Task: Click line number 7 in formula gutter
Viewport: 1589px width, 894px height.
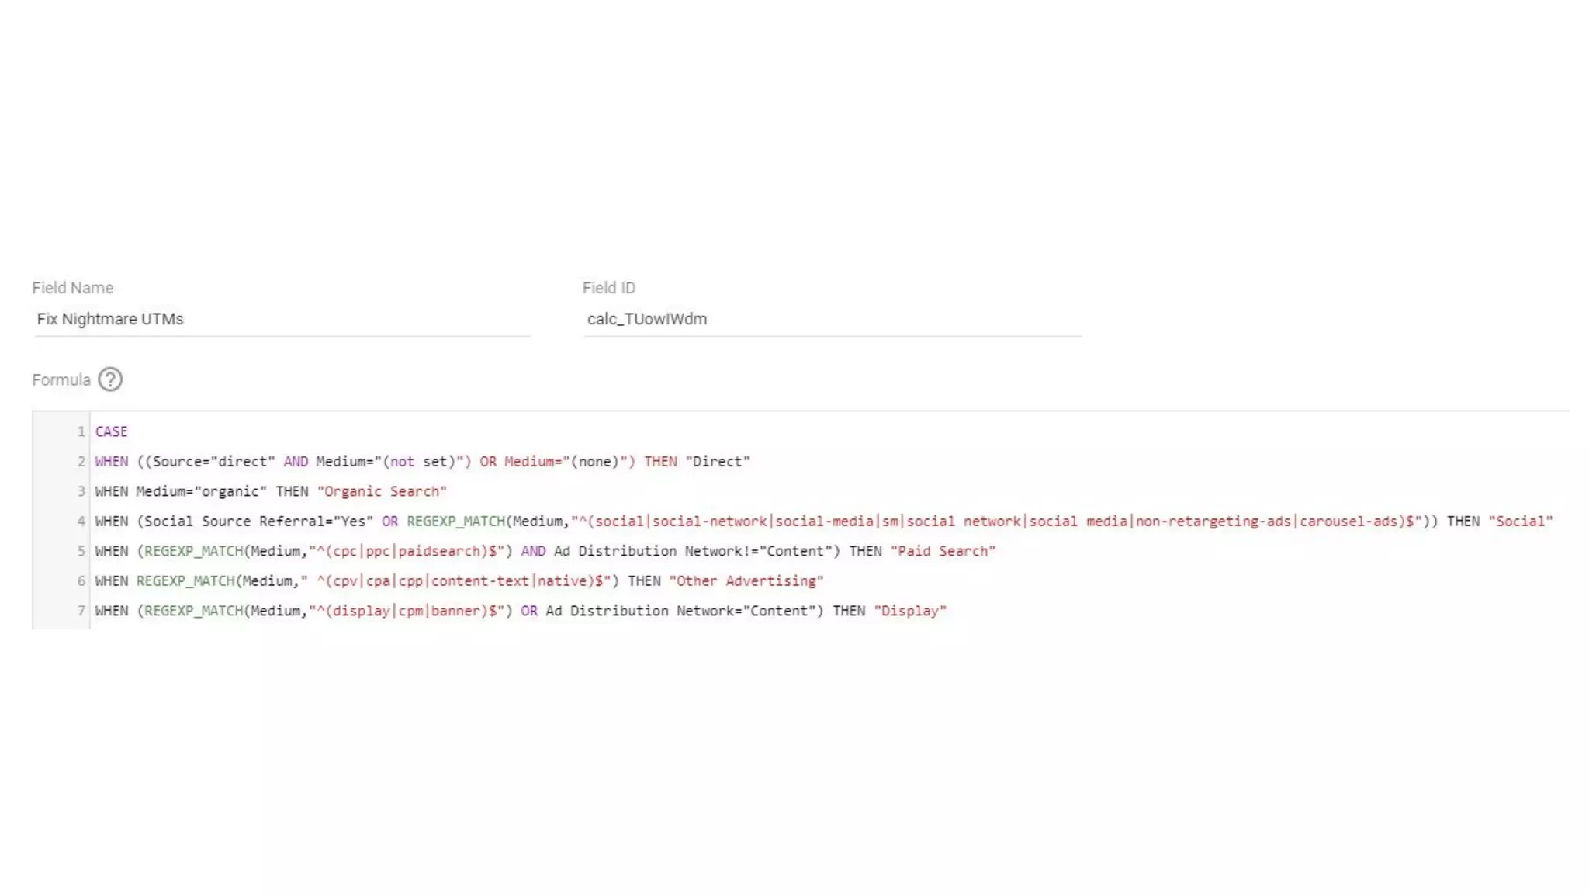Action: pos(81,611)
